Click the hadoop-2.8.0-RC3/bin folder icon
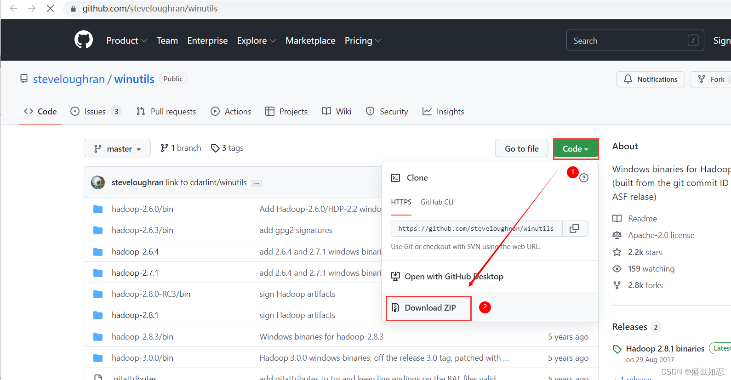This screenshot has height=380, width=731. tap(98, 294)
